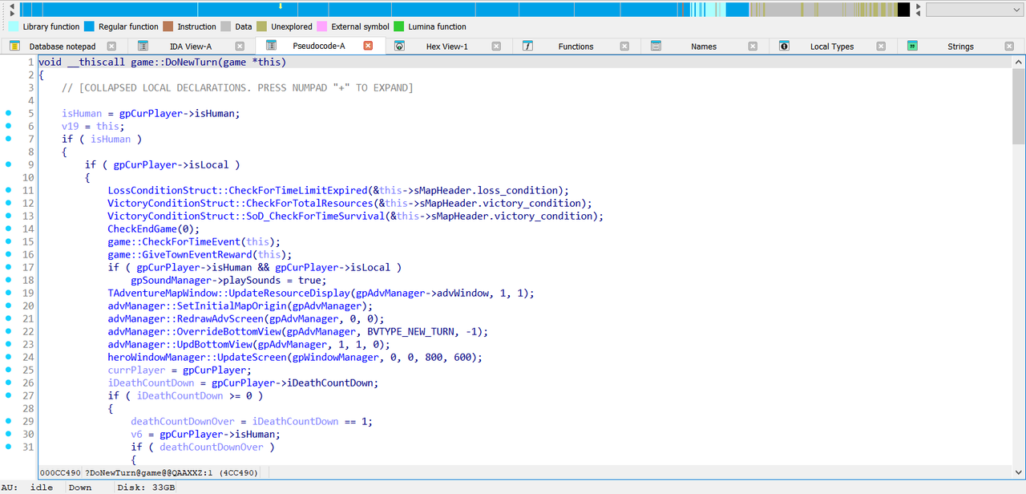Click the Lumina function color swatch
1026x494 pixels.
coord(399,26)
